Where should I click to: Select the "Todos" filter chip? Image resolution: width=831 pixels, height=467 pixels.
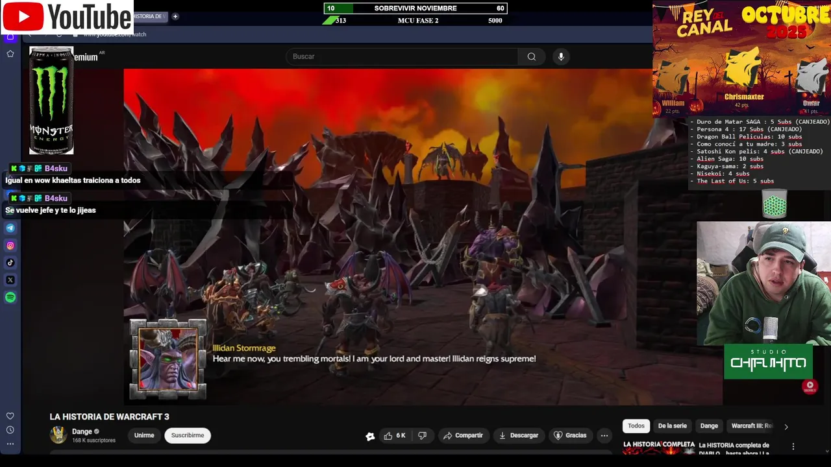636,426
